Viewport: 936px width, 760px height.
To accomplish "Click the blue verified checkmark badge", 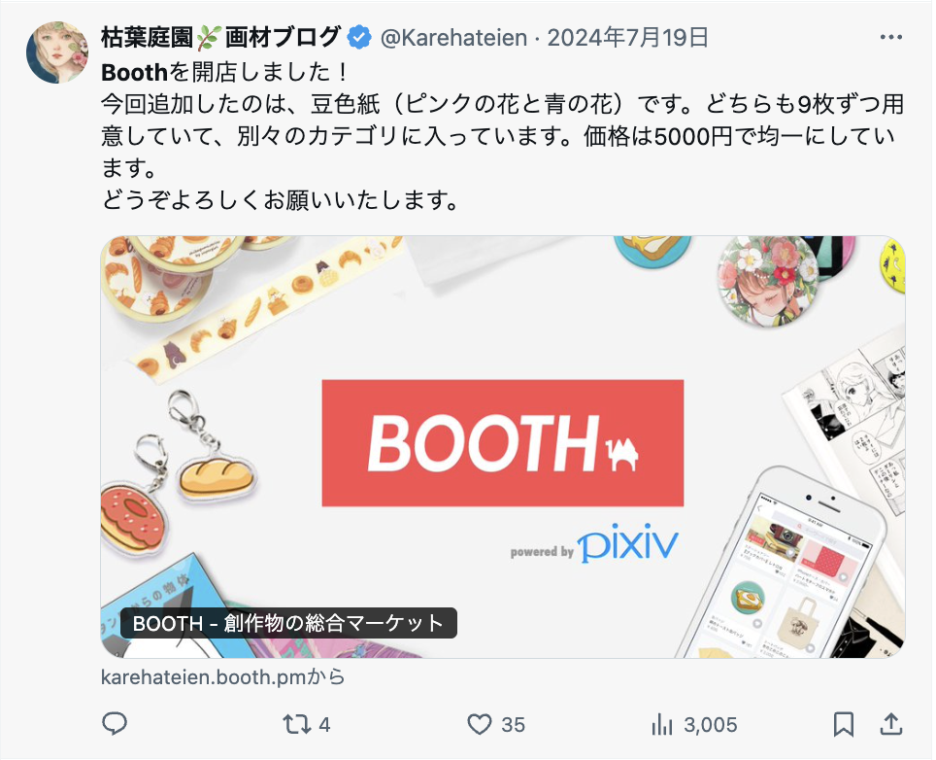I will coord(359,37).
